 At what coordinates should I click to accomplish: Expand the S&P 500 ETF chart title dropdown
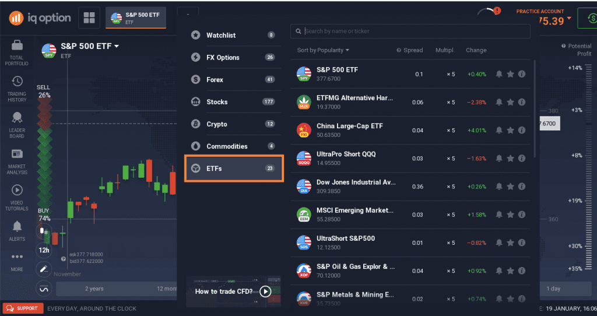pos(117,46)
